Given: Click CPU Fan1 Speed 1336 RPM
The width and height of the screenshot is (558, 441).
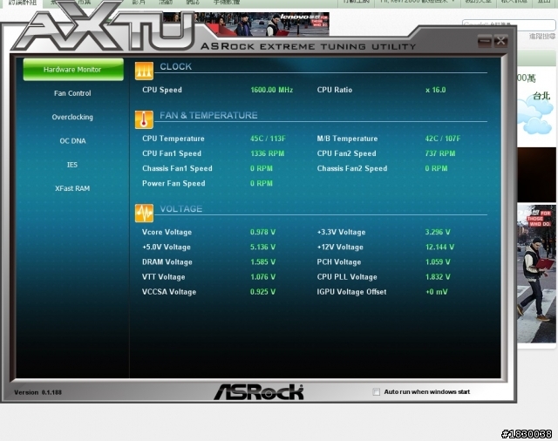Looking at the screenshot, I should 268,153.
